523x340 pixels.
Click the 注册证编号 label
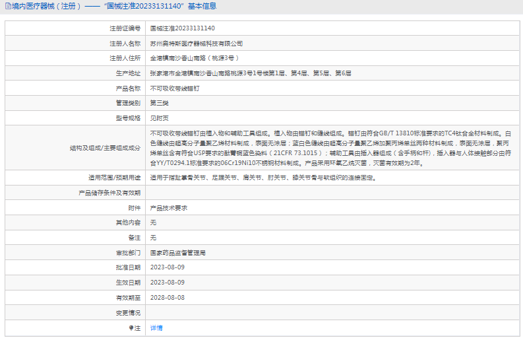click(125, 28)
